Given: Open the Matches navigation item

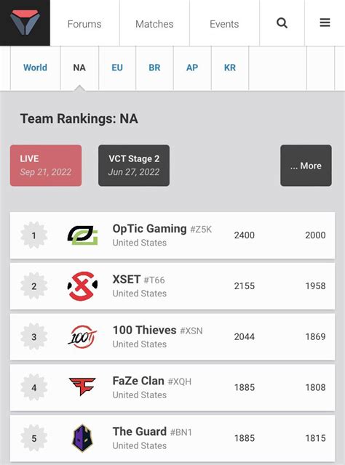Looking at the screenshot, I should tap(154, 24).
